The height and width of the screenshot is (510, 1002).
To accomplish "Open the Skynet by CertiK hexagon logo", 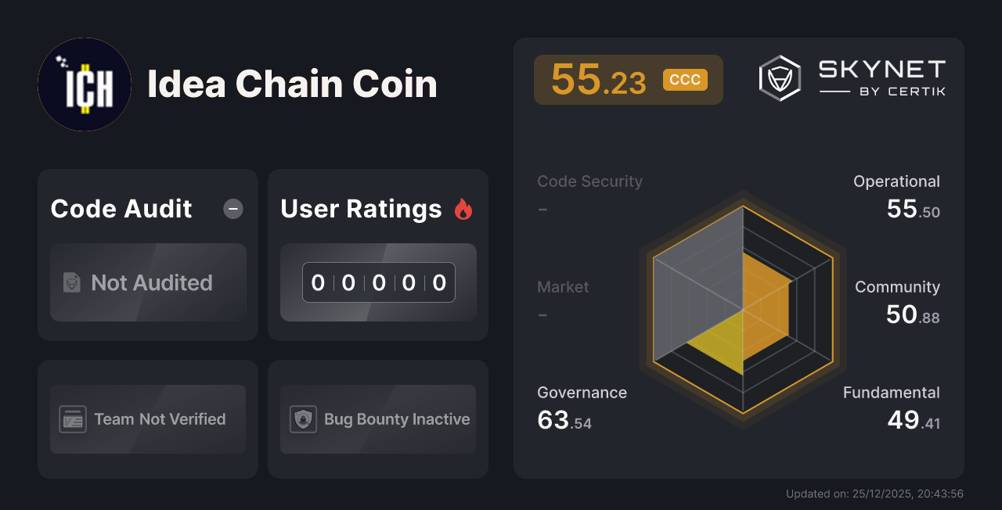I will (x=779, y=77).
